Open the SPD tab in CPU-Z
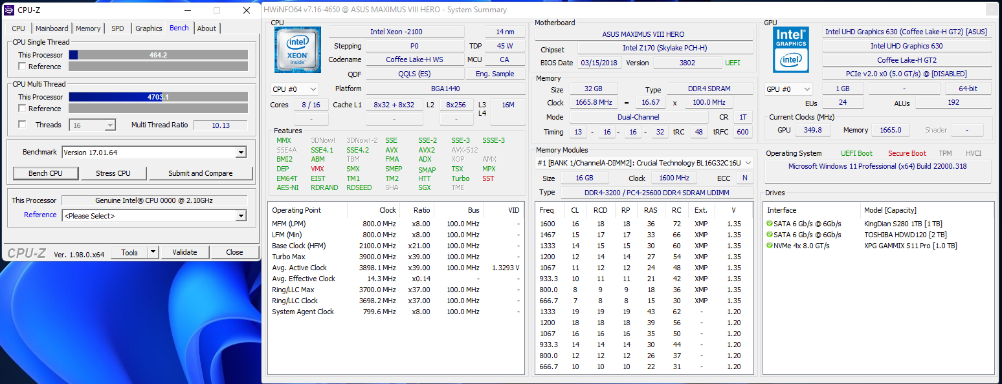This screenshot has width=1002, height=384. (x=117, y=28)
